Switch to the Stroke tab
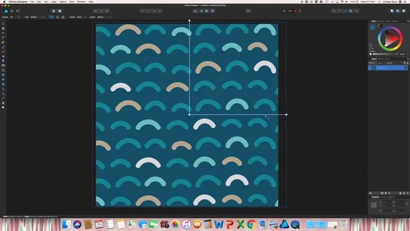410x231 pixels. 388,21
